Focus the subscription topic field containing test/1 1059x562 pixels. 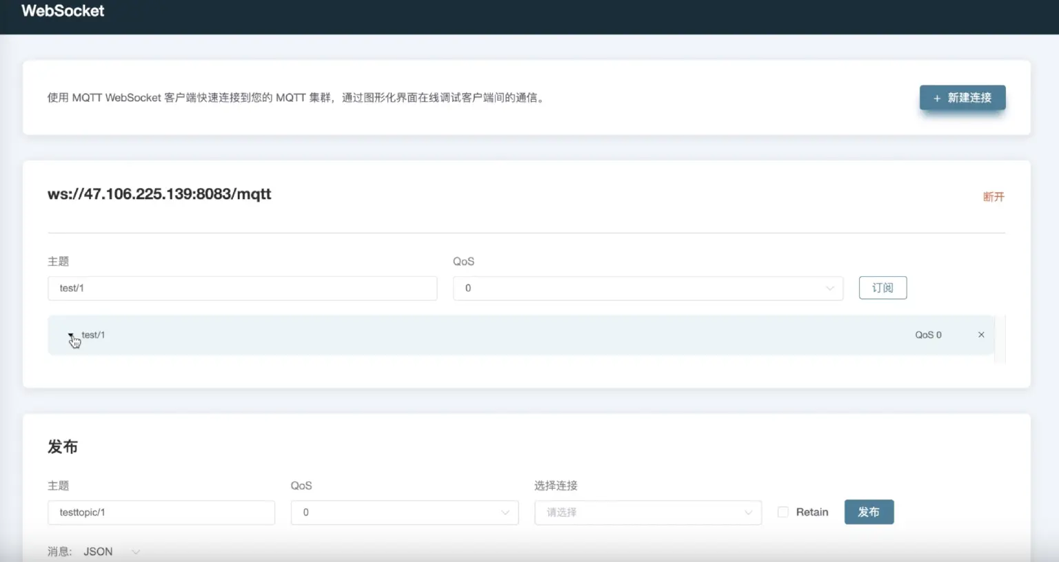pos(242,289)
